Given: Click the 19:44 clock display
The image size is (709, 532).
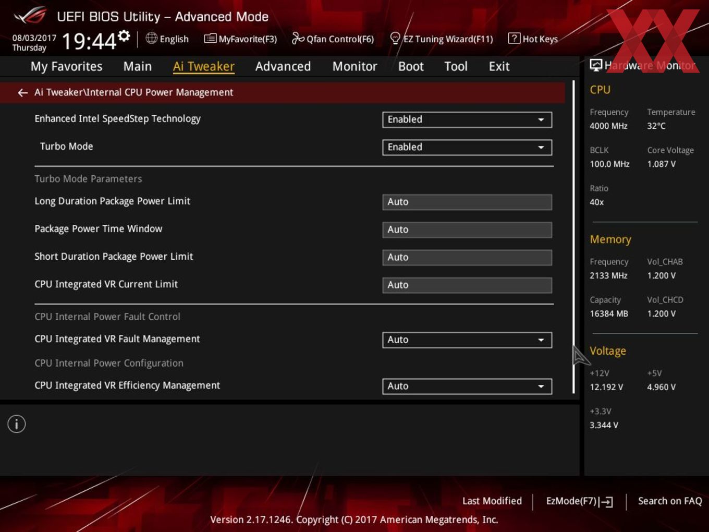Looking at the screenshot, I should pos(89,41).
